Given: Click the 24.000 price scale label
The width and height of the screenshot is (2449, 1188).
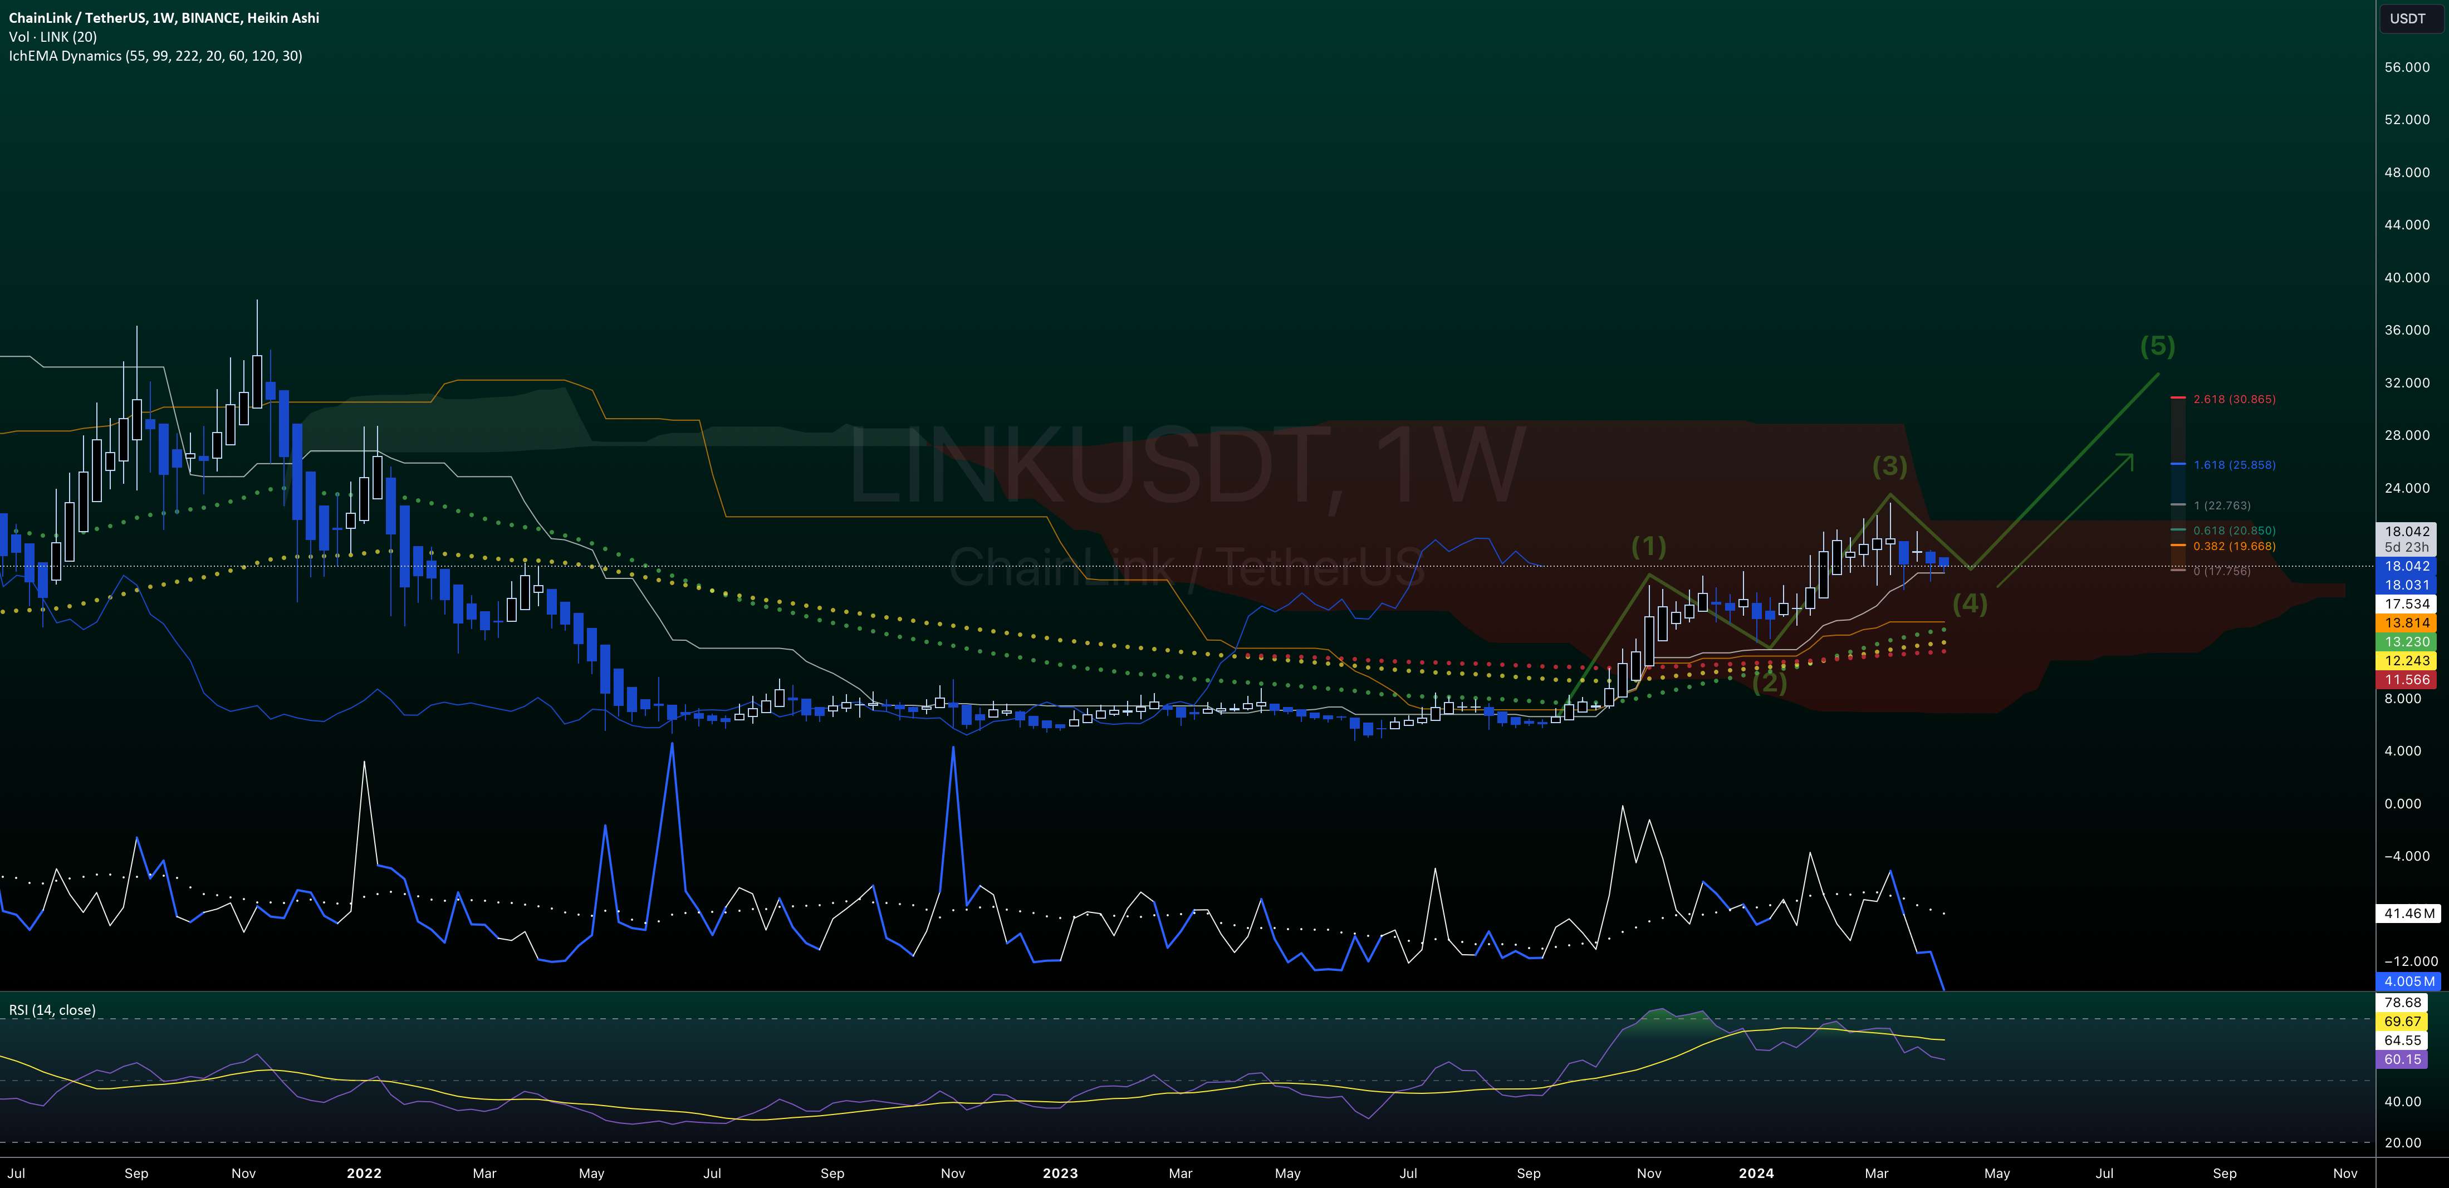Looking at the screenshot, I should (2407, 489).
